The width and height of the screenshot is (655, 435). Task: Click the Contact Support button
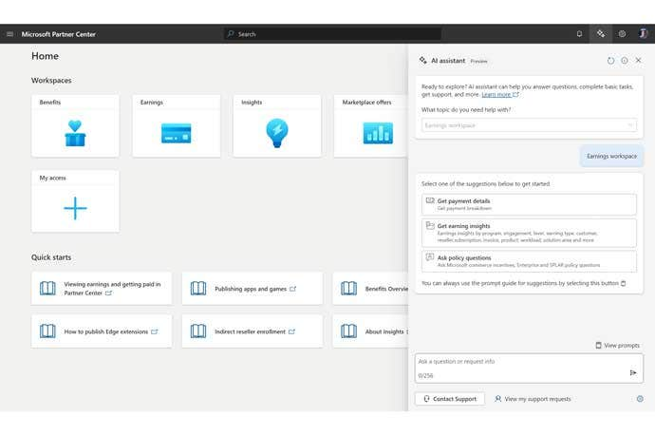[450, 399]
